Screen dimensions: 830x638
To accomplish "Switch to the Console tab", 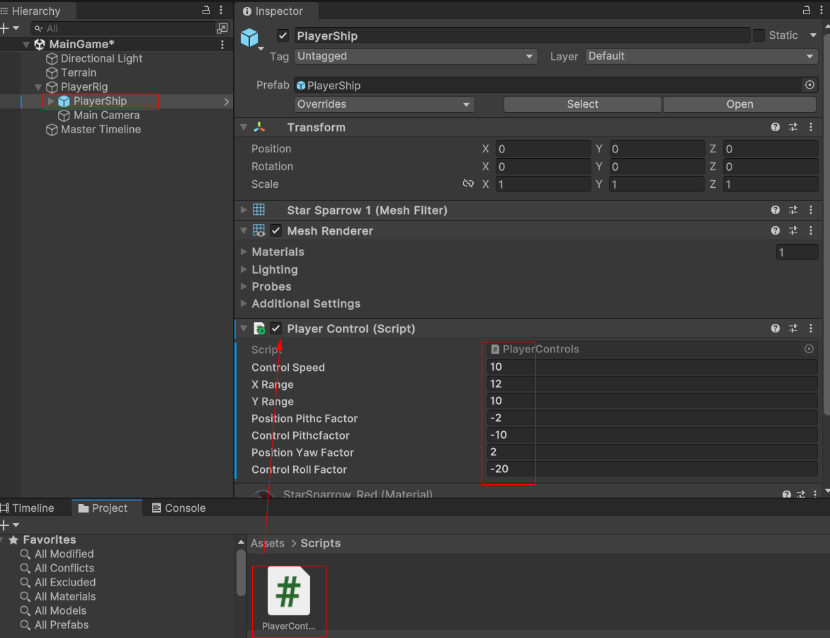I will 179,508.
